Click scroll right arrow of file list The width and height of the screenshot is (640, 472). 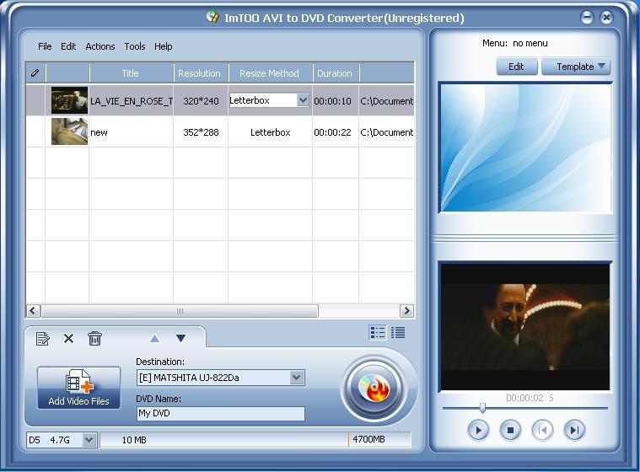[x=406, y=311]
